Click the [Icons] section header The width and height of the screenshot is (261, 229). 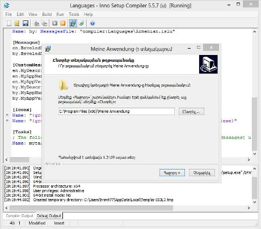pos(22,109)
